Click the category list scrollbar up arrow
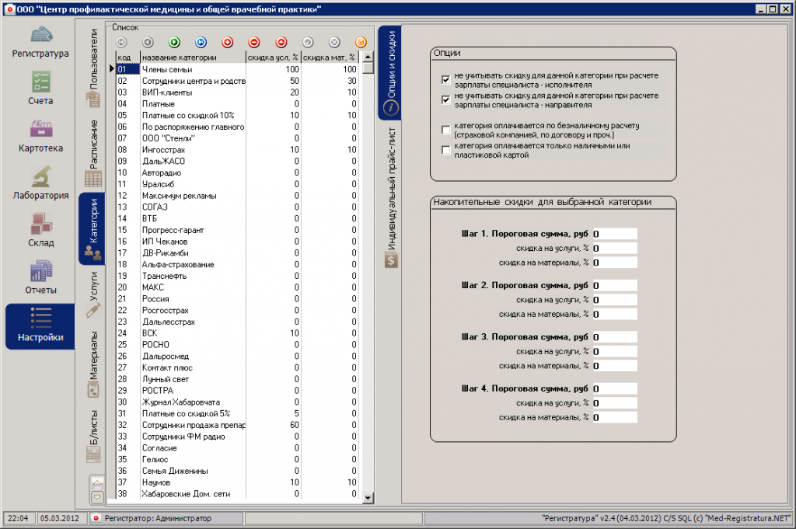796x529 pixels. coord(368,57)
